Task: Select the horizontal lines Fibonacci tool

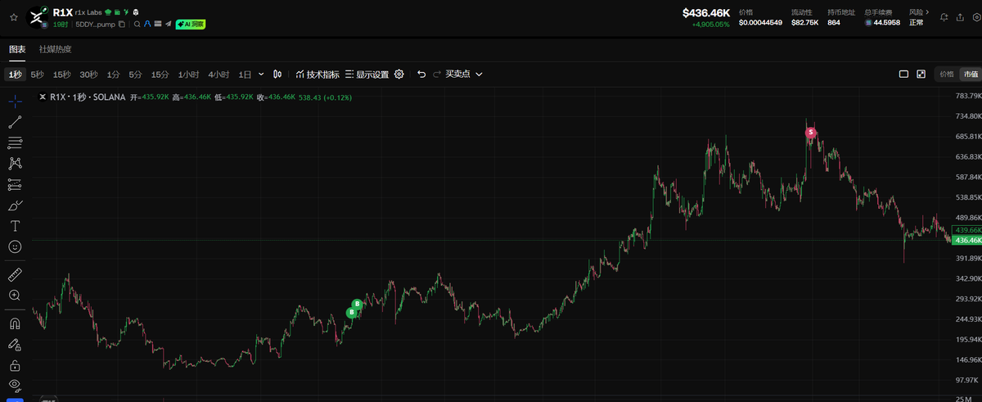Action: 15,142
